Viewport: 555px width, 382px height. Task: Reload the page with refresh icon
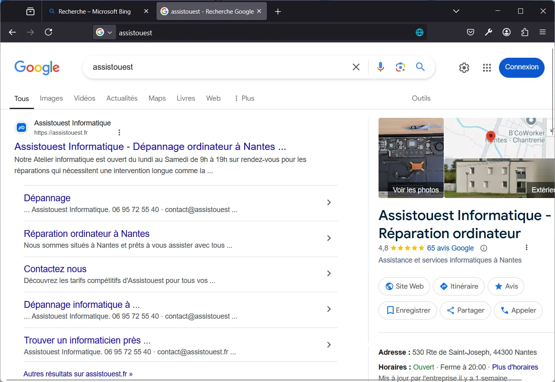pyautogui.click(x=48, y=32)
